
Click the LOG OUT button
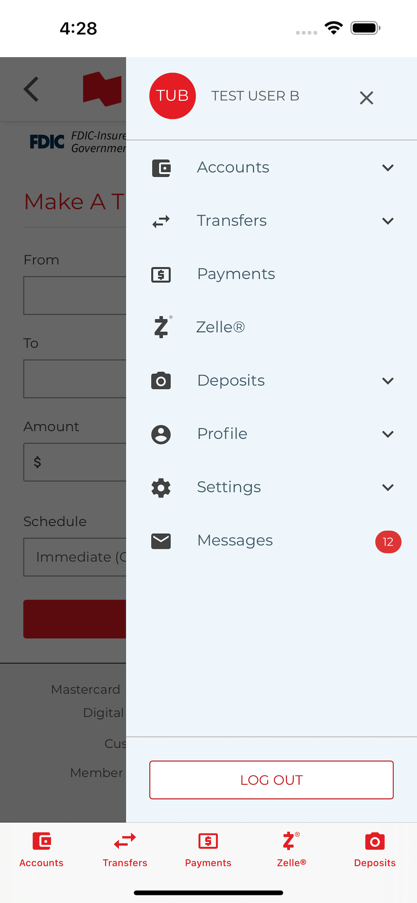272,779
